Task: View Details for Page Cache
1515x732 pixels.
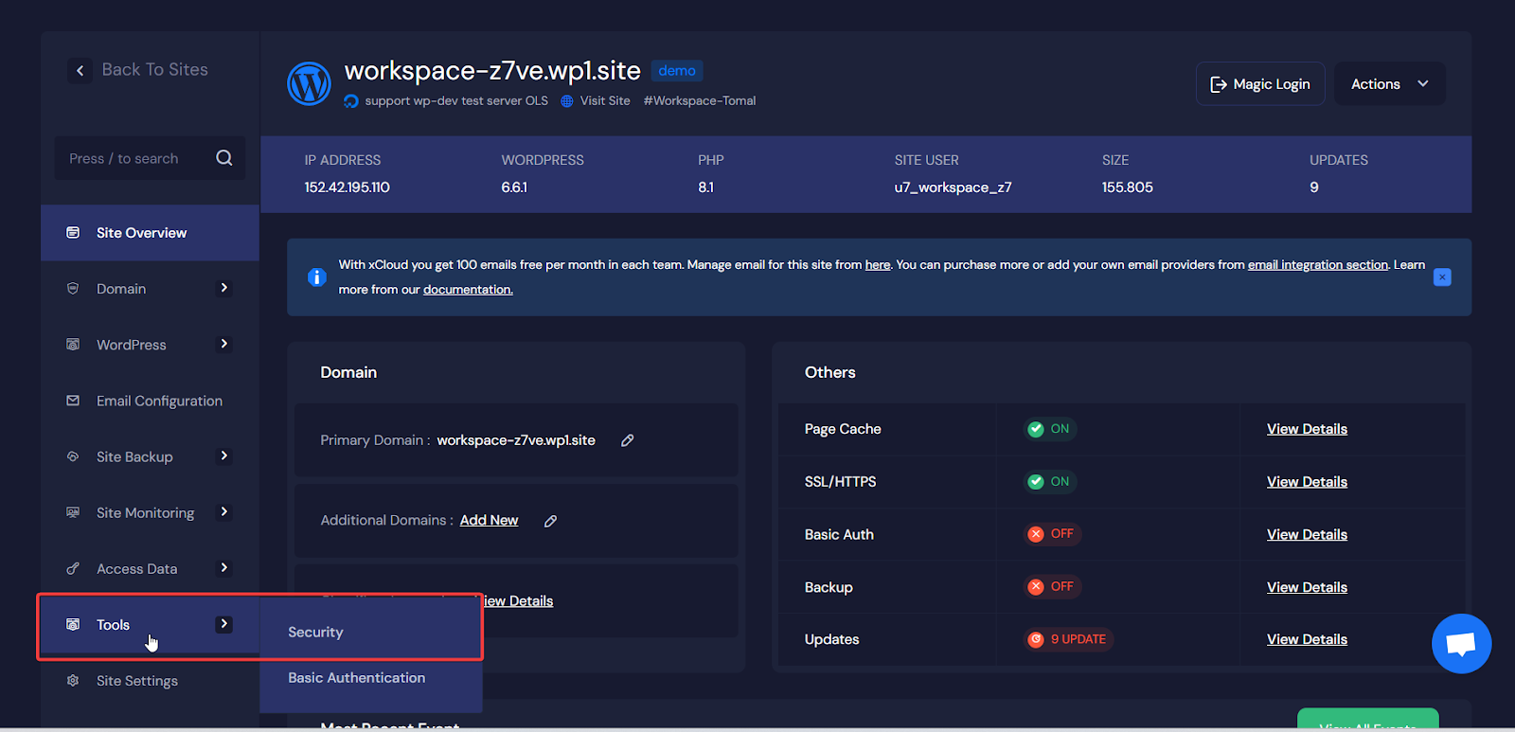Action: 1307,429
